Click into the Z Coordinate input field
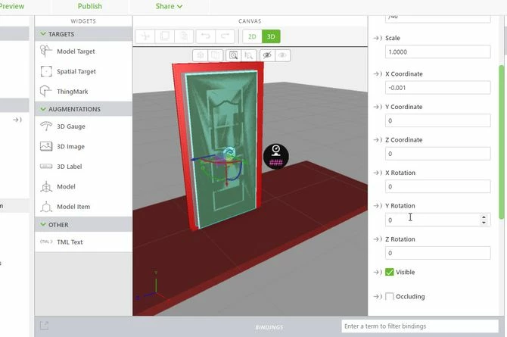 [x=438, y=154]
